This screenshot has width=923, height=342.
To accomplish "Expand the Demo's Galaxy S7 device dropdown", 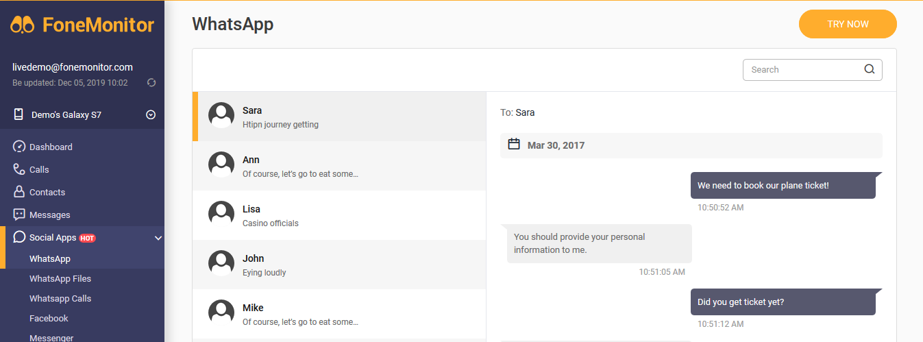I will point(151,115).
